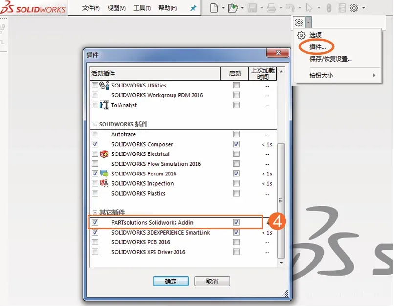Uncheck PARTsolutions Solidworks Addin active checkbox
Image resolution: width=394 pixels, height=306 pixels.
coord(95,222)
